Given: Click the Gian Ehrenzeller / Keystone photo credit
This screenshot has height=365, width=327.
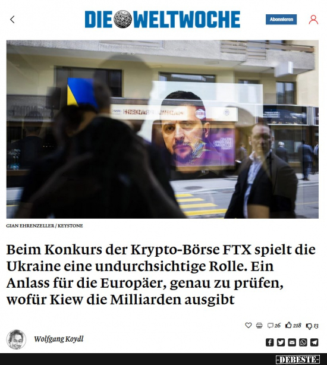Looking at the screenshot, I should pyautogui.click(x=45, y=226).
